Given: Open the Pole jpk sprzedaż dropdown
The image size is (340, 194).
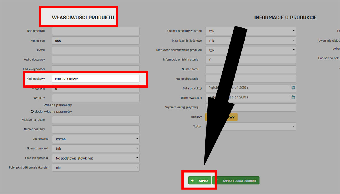Looking at the screenshot, I should [95, 158].
